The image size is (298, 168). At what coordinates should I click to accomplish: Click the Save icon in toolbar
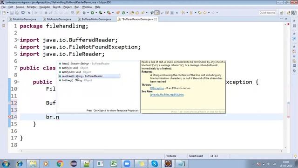12,13
